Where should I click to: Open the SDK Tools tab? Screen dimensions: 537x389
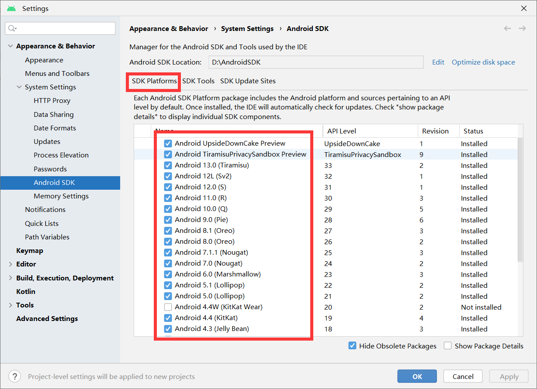tap(198, 81)
